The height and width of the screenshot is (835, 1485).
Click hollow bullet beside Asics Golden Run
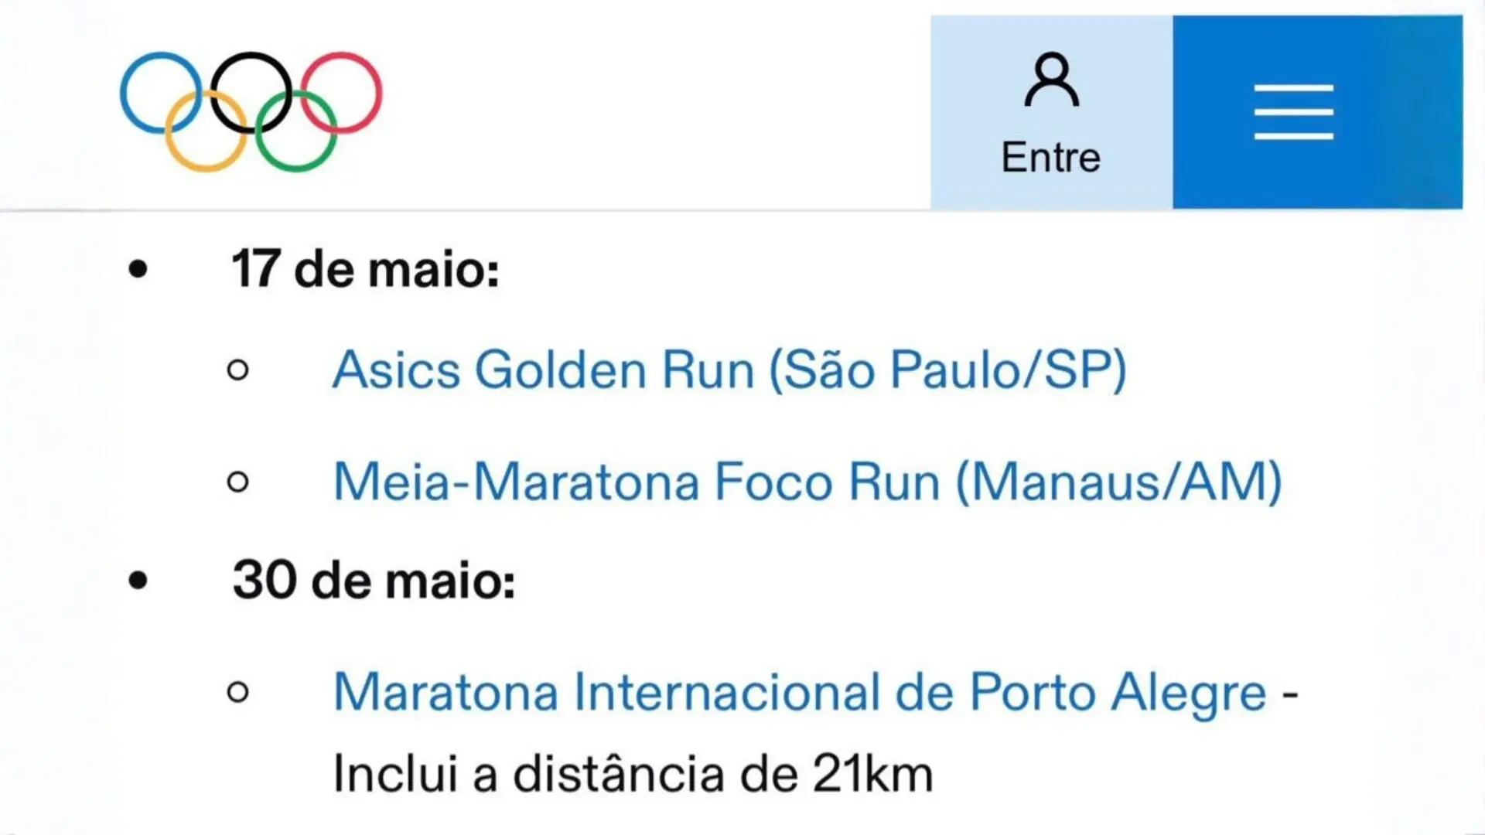coord(238,370)
